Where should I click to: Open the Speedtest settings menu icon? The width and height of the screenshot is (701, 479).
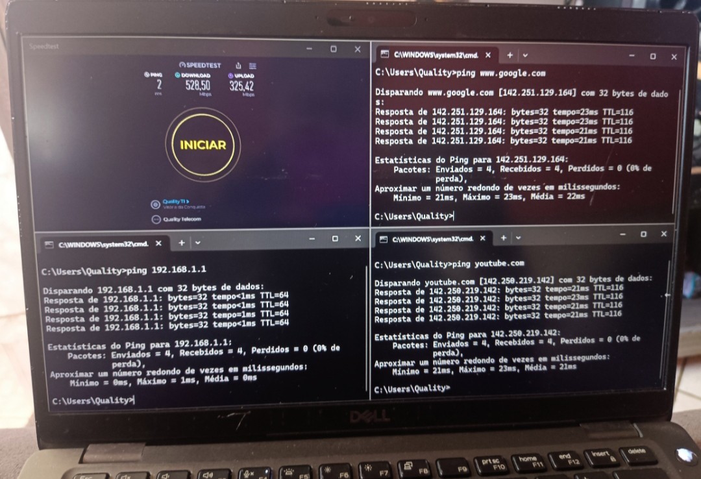click(x=252, y=66)
